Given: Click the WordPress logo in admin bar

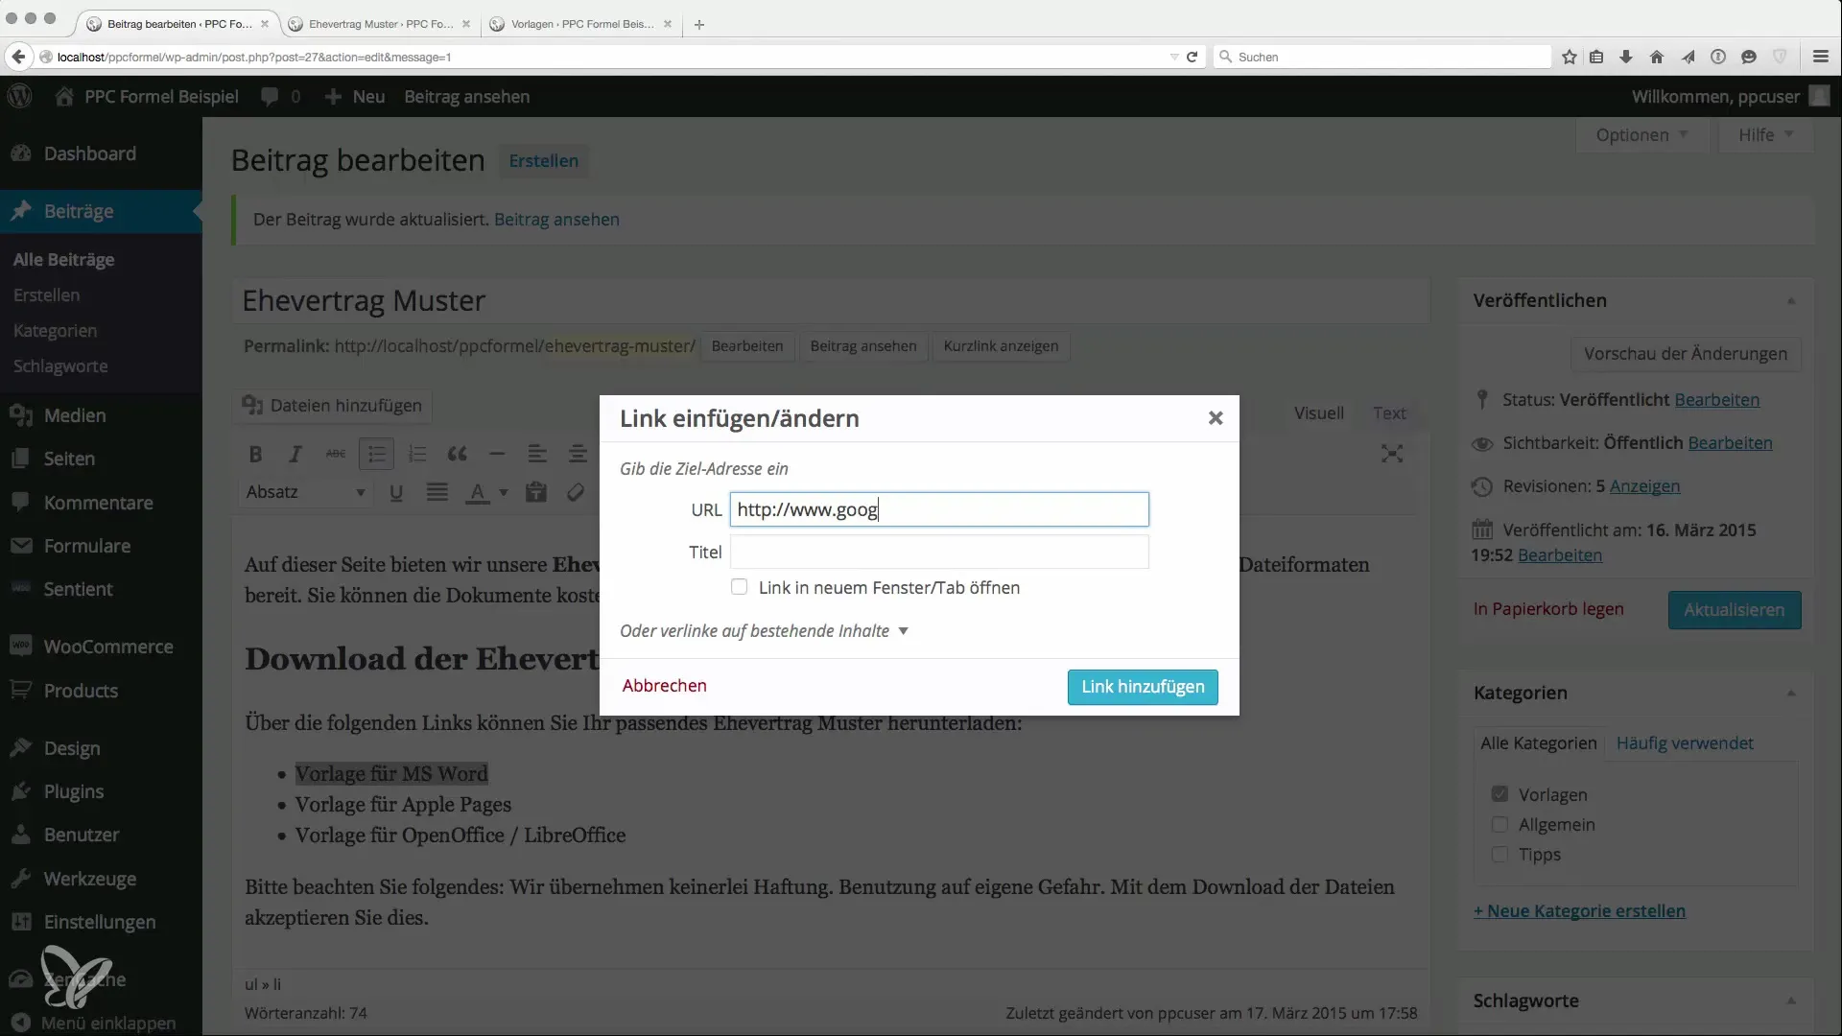Looking at the screenshot, I should [20, 97].
